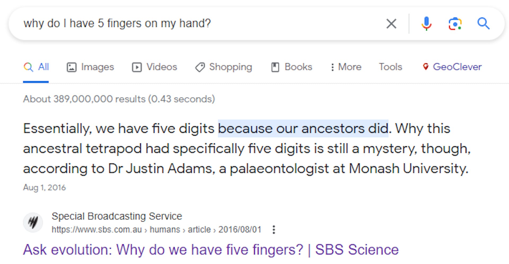Click the sbs.com.au URL breadcrumb
509x264 pixels.
click(x=156, y=229)
